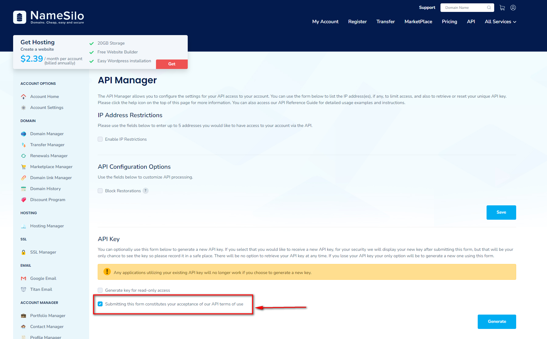Click the Domain History calendar icon
The image size is (547, 339).
pyautogui.click(x=24, y=189)
